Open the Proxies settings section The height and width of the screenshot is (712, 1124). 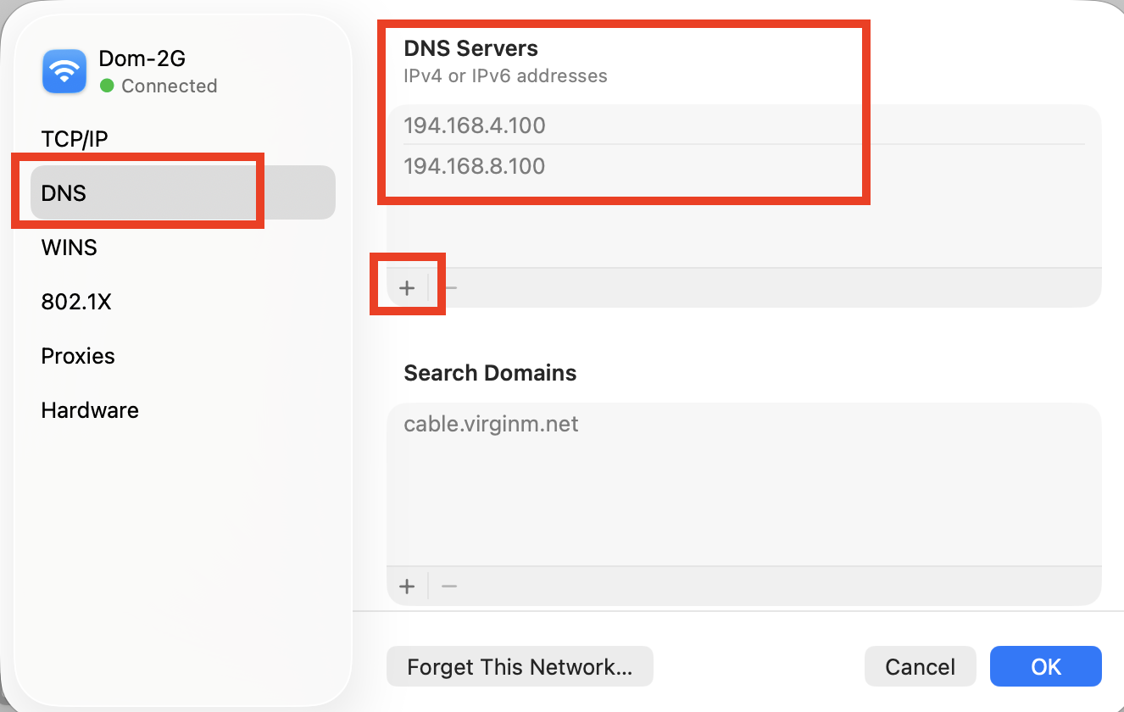[x=77, y=355]
